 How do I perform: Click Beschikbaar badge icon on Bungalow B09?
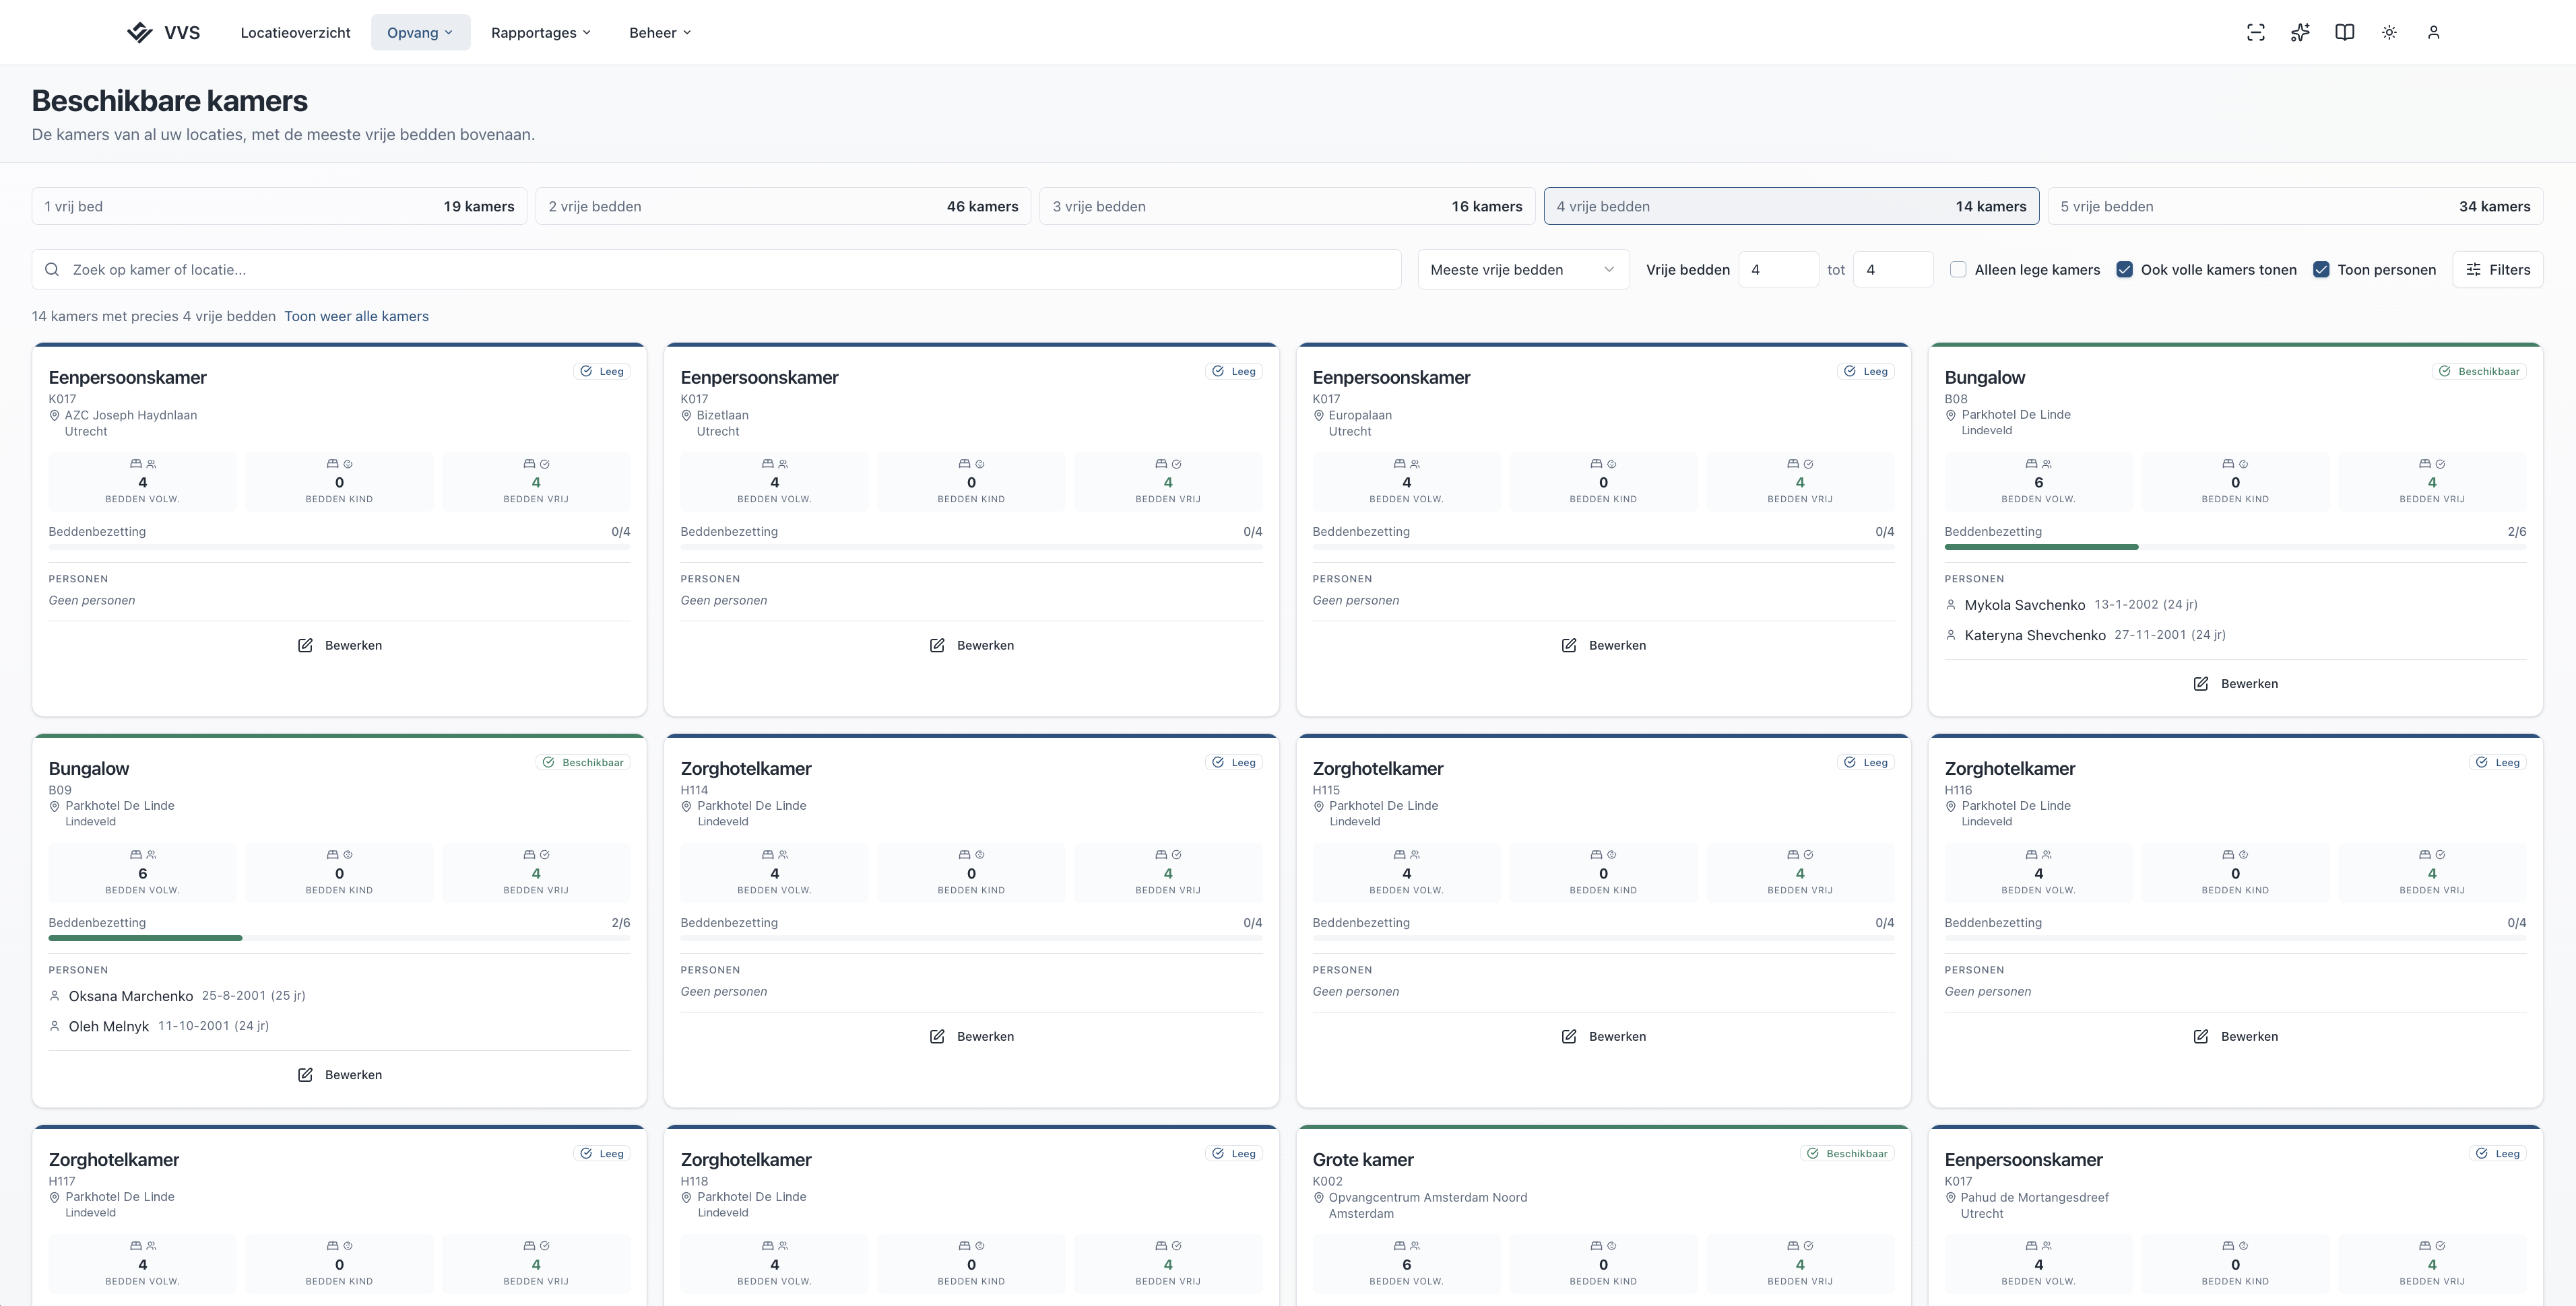pos(548,763)
